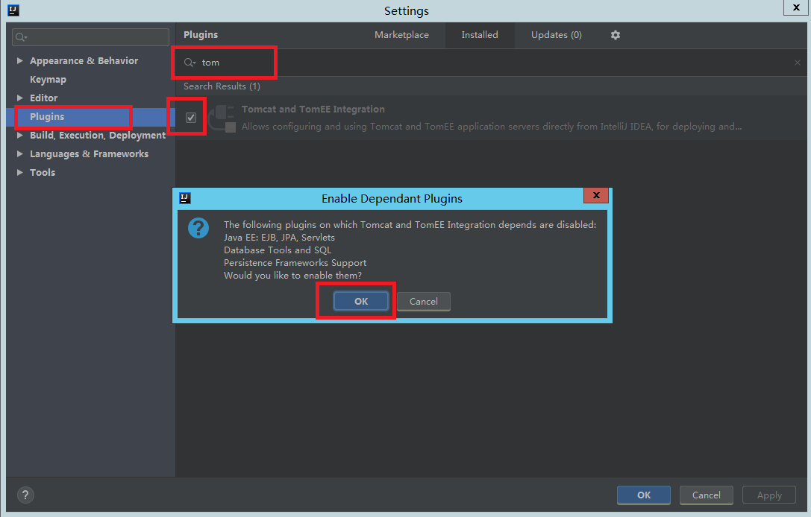Toggle the Tomcat and TomEE Integration checkbox
This screenshot has width=811, height=517.
click(x=191, y=118)
